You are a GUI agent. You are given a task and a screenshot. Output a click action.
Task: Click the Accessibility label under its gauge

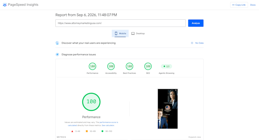point(111,73)
